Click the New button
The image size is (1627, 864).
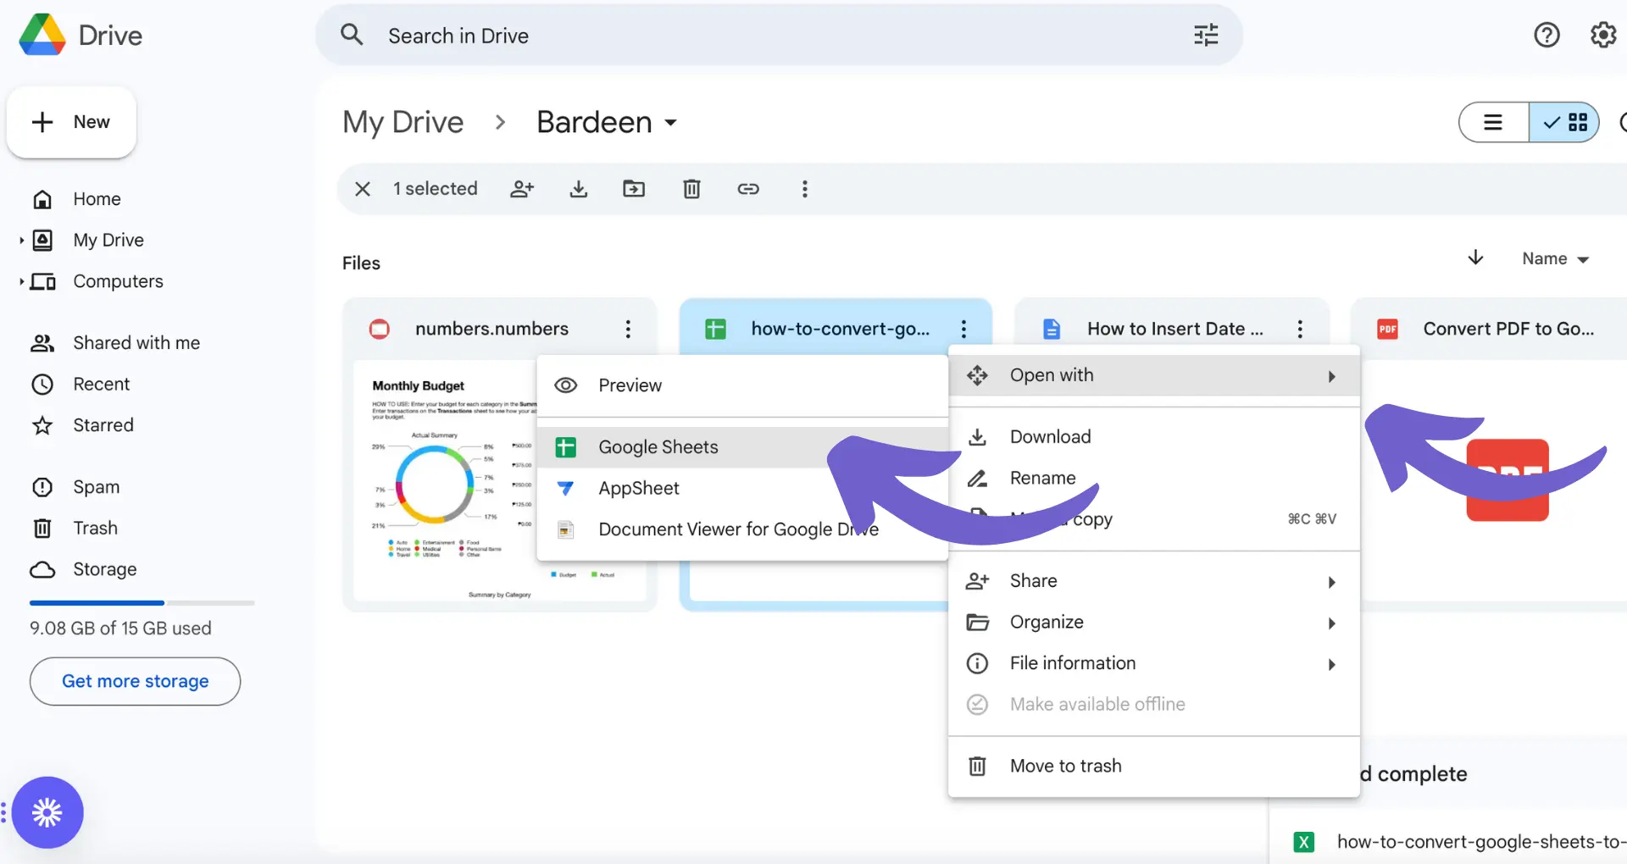71,122
